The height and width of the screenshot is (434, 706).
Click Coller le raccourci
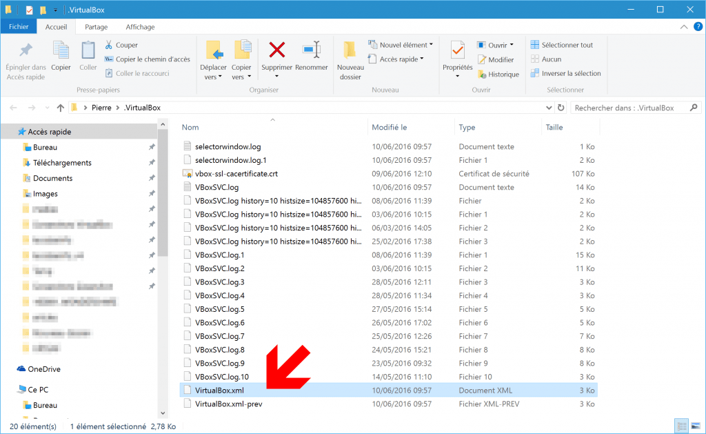pyautogui.click(x=137, y=73)
